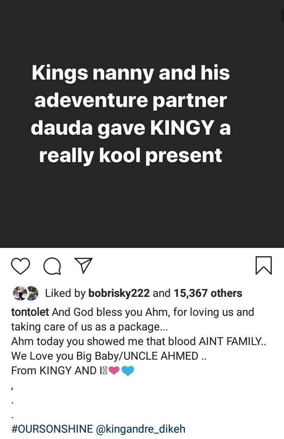Toggle the bookmark save icon
Screen dimensions: 284x439
[263, 265]
